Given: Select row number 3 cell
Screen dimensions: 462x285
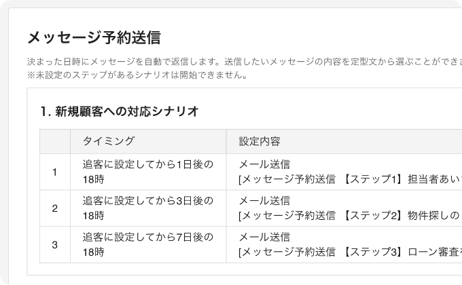Looking at the screenshot, I should pos(55,245).
